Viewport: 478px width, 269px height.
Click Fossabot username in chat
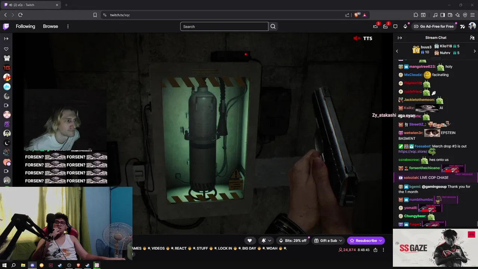click(x=422, y=146)
